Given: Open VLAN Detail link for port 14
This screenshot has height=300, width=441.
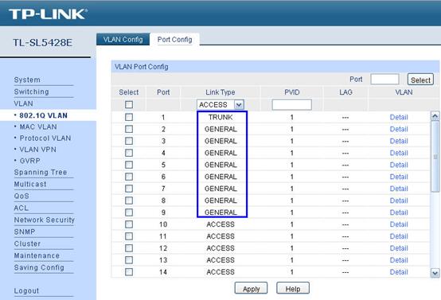Looking at the screenshot, I should [x=399, y=272].
